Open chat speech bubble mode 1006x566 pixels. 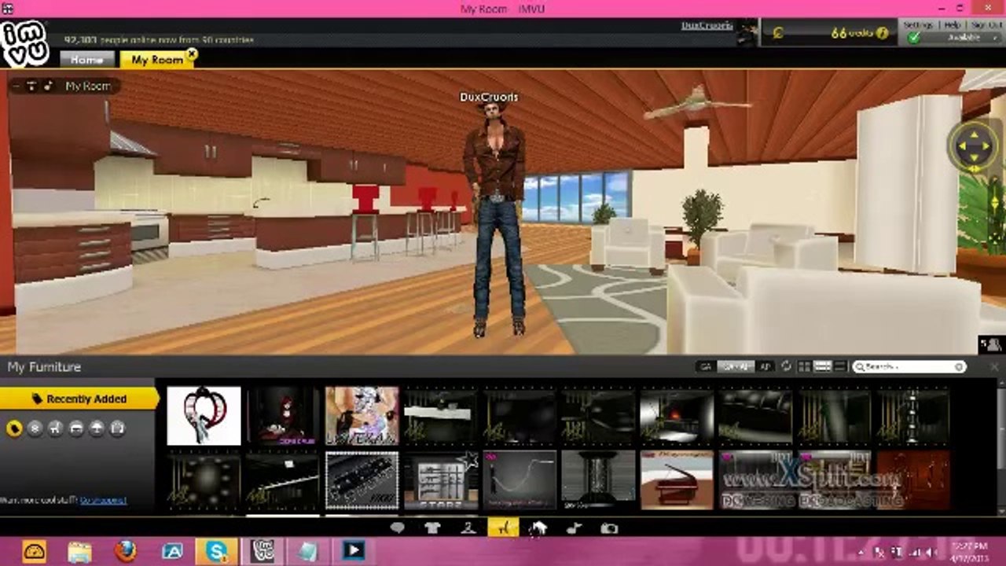[397, 528]
